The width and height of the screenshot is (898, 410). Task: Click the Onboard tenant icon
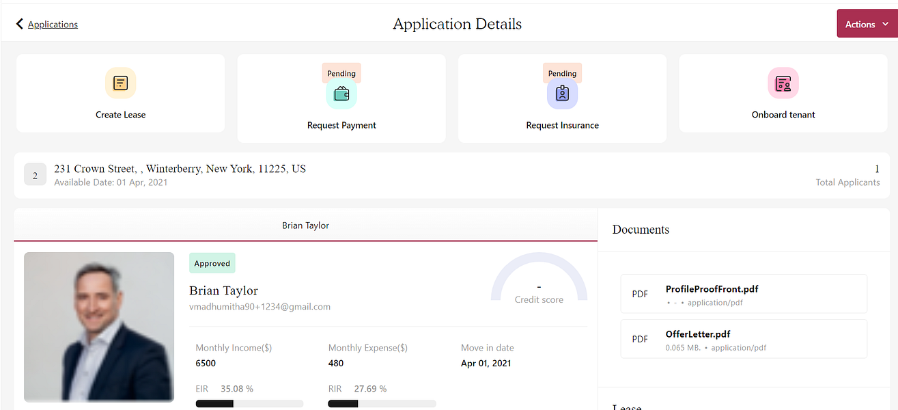783,83
